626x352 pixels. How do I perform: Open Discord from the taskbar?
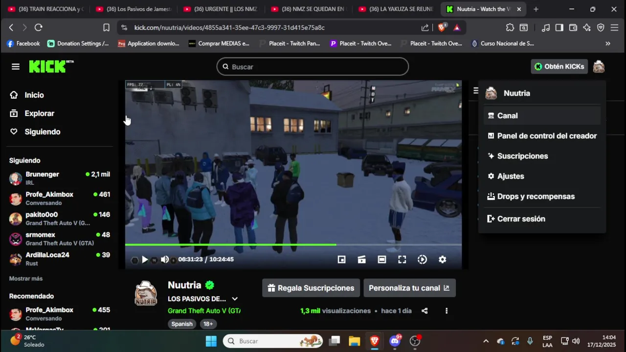(395, 341)
